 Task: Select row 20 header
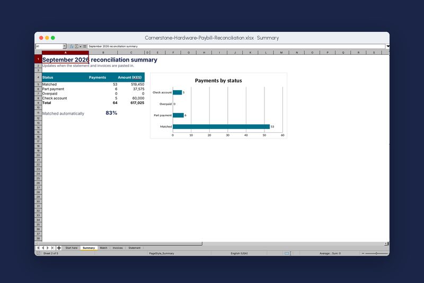pyautogui.click(x=38, y=156)
